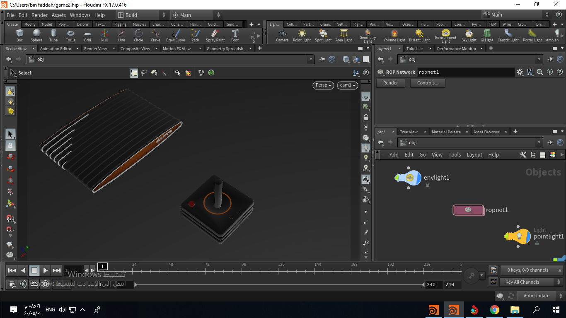Switch to the Animation Editor tab
This screenshot has height=318, width=566.
coord(56,48)
